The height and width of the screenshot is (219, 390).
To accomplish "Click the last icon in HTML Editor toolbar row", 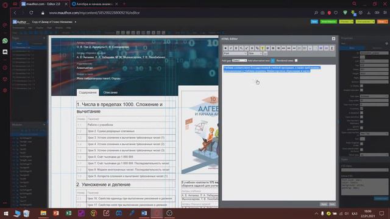I will click(331, 48).
